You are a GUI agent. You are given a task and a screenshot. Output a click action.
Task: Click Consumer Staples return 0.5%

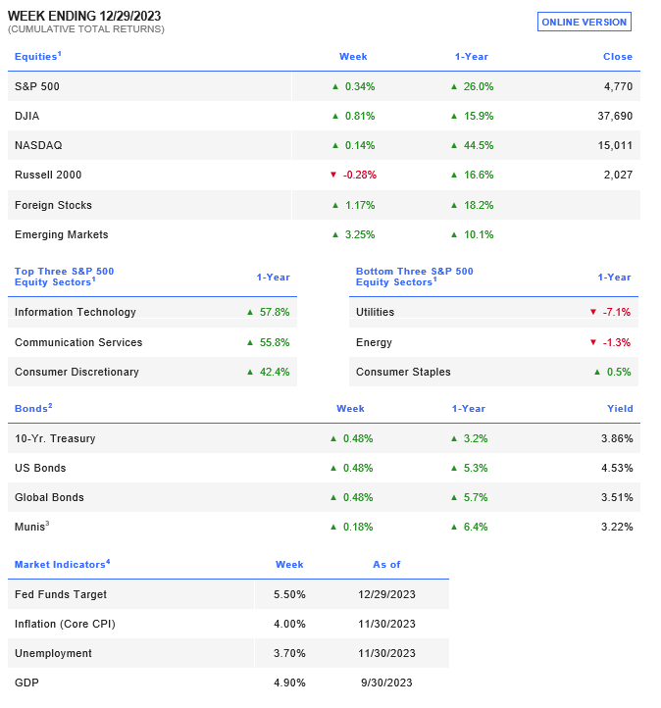(619, 372)
